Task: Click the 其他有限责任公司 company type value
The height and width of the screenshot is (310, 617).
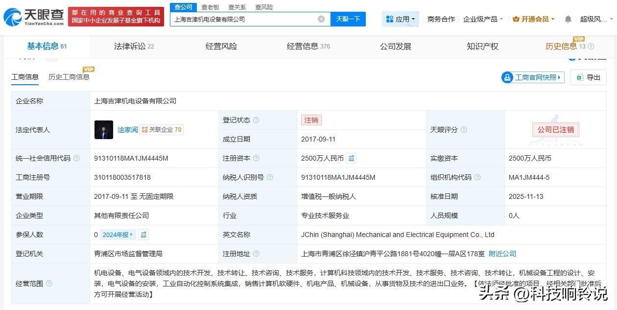Action: tap(121, 215)
